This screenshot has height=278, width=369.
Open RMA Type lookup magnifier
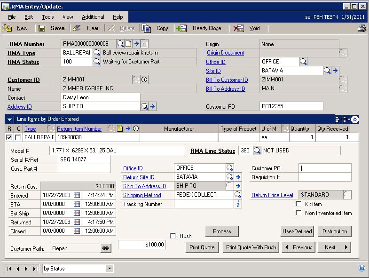pyautogui.click(x=97, y=53)
